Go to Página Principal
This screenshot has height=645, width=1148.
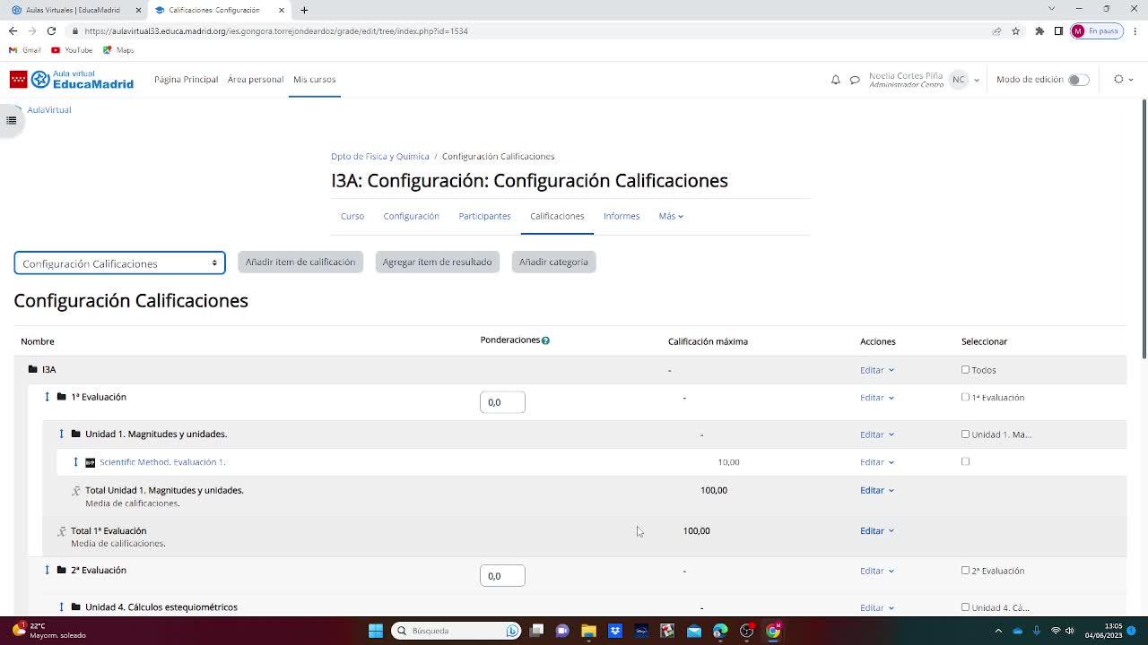(x=186, y=80)
